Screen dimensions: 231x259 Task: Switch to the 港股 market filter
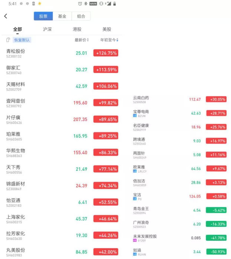77,29
